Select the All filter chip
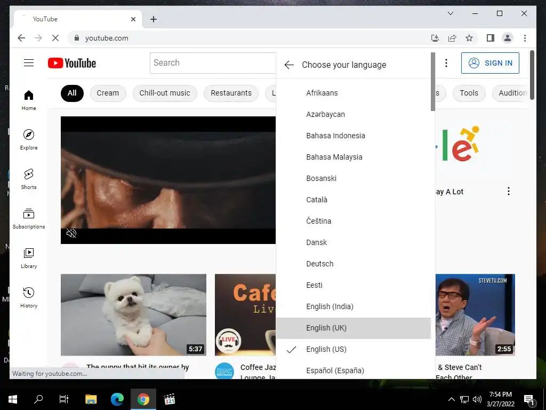 pos(72,93)
